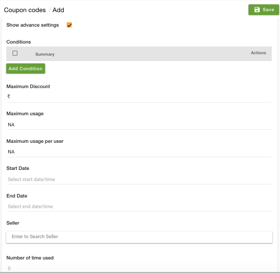Click the Number of time used field
280x273 pixels.
pyautogui.click(x=139, y=268)
